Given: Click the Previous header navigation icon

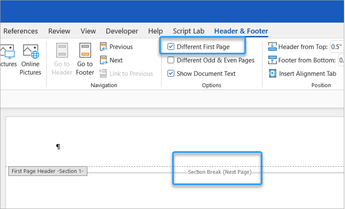Looking at the screenshot, I should click(x=104, y=47).
